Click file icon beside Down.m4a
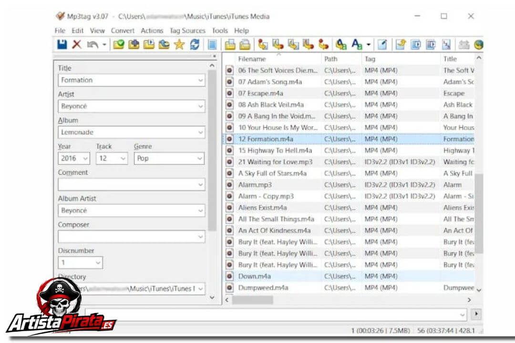Screen dimensions: 515x343 [x=229, y=276]
